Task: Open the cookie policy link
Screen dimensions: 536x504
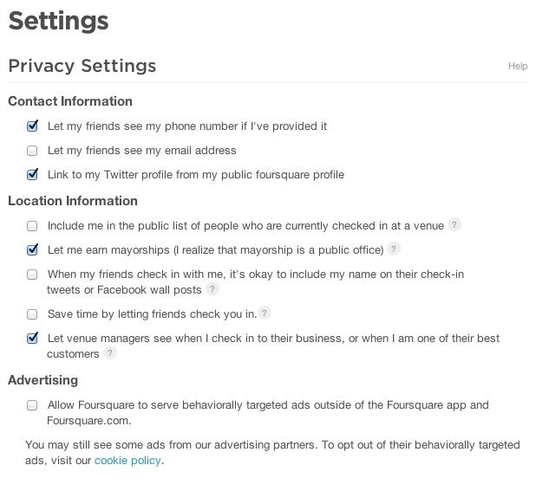Action: [127, 461]
